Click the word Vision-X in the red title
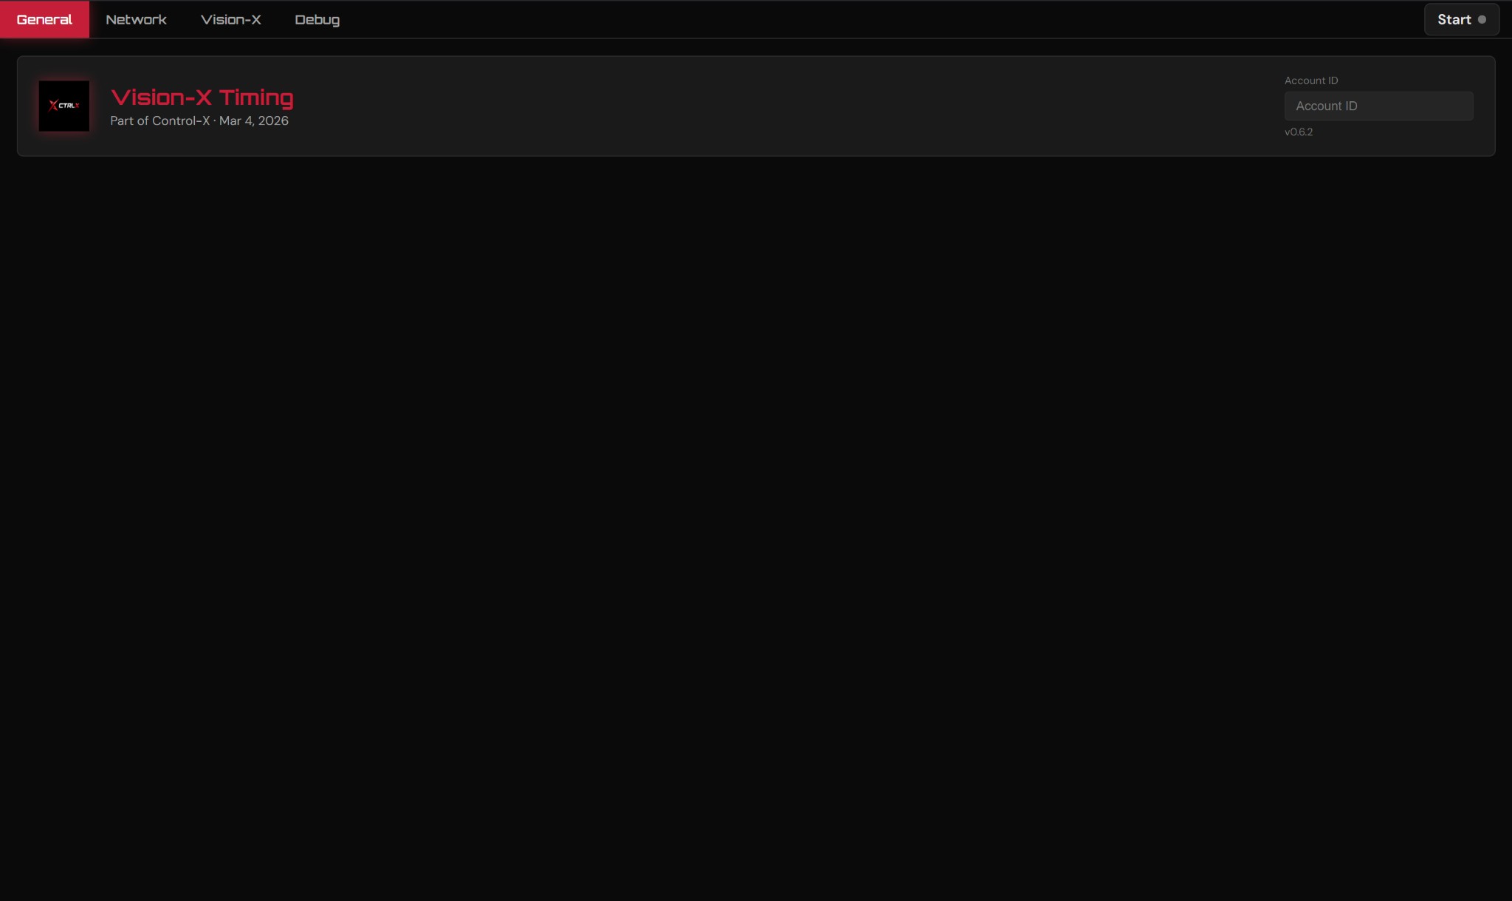 161,97
